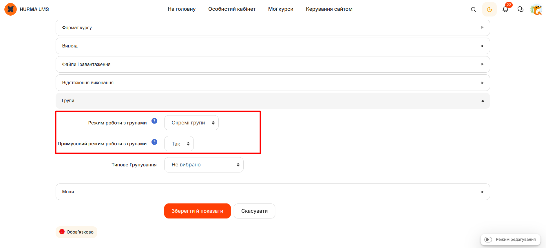Open notifications via the bell icon
The image size is (546, 248).
(505, 9)
